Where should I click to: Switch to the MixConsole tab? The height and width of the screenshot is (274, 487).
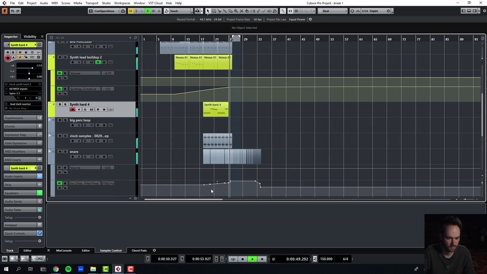point(64,250)
